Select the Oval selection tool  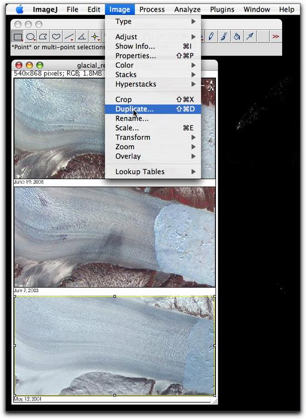pyautogui.click(x=31, y=37)
